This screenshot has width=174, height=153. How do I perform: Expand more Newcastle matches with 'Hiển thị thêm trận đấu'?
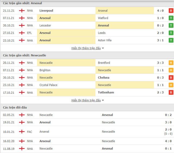pyautogui.click(x=86, y=100)
